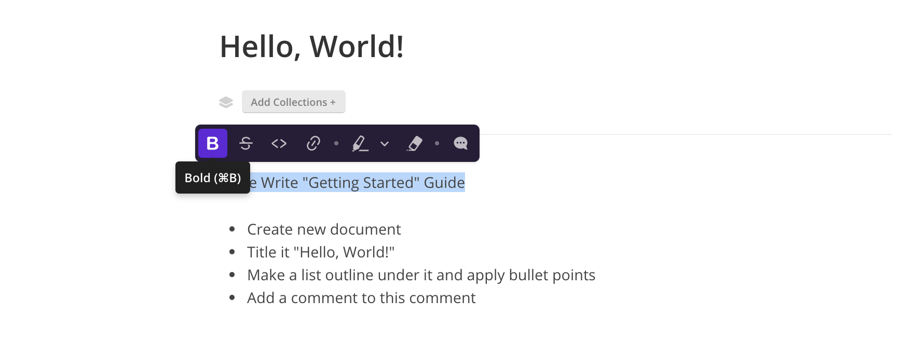This screenshot has height=355, width=901.
Task: Clear formatting with the eraser icon
Action: [x=414, y=143]
